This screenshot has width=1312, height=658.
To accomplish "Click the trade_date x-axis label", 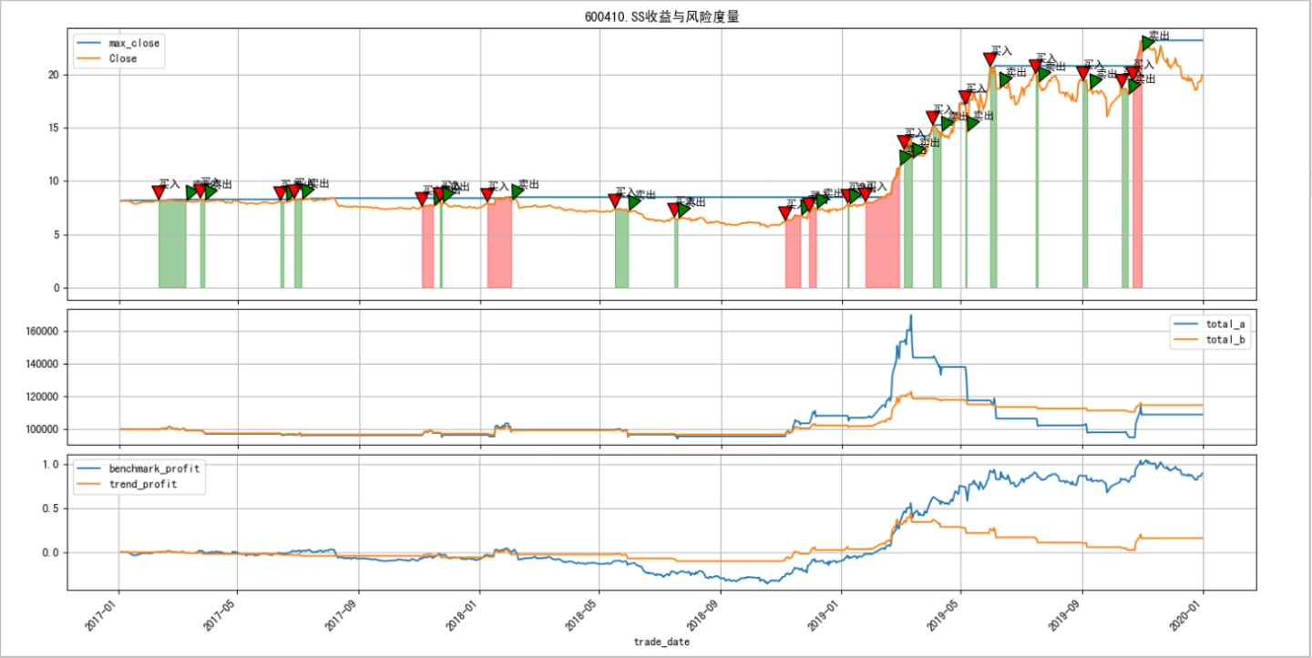I will pos(661,643).
